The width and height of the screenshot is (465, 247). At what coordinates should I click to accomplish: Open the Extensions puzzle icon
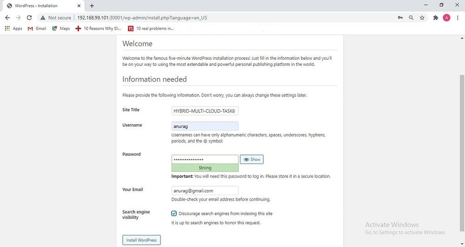(436, 18)
